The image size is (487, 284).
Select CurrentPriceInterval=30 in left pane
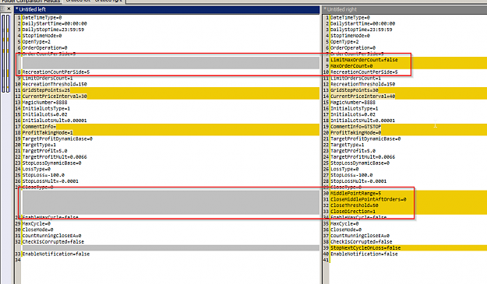tap(55, 96)
